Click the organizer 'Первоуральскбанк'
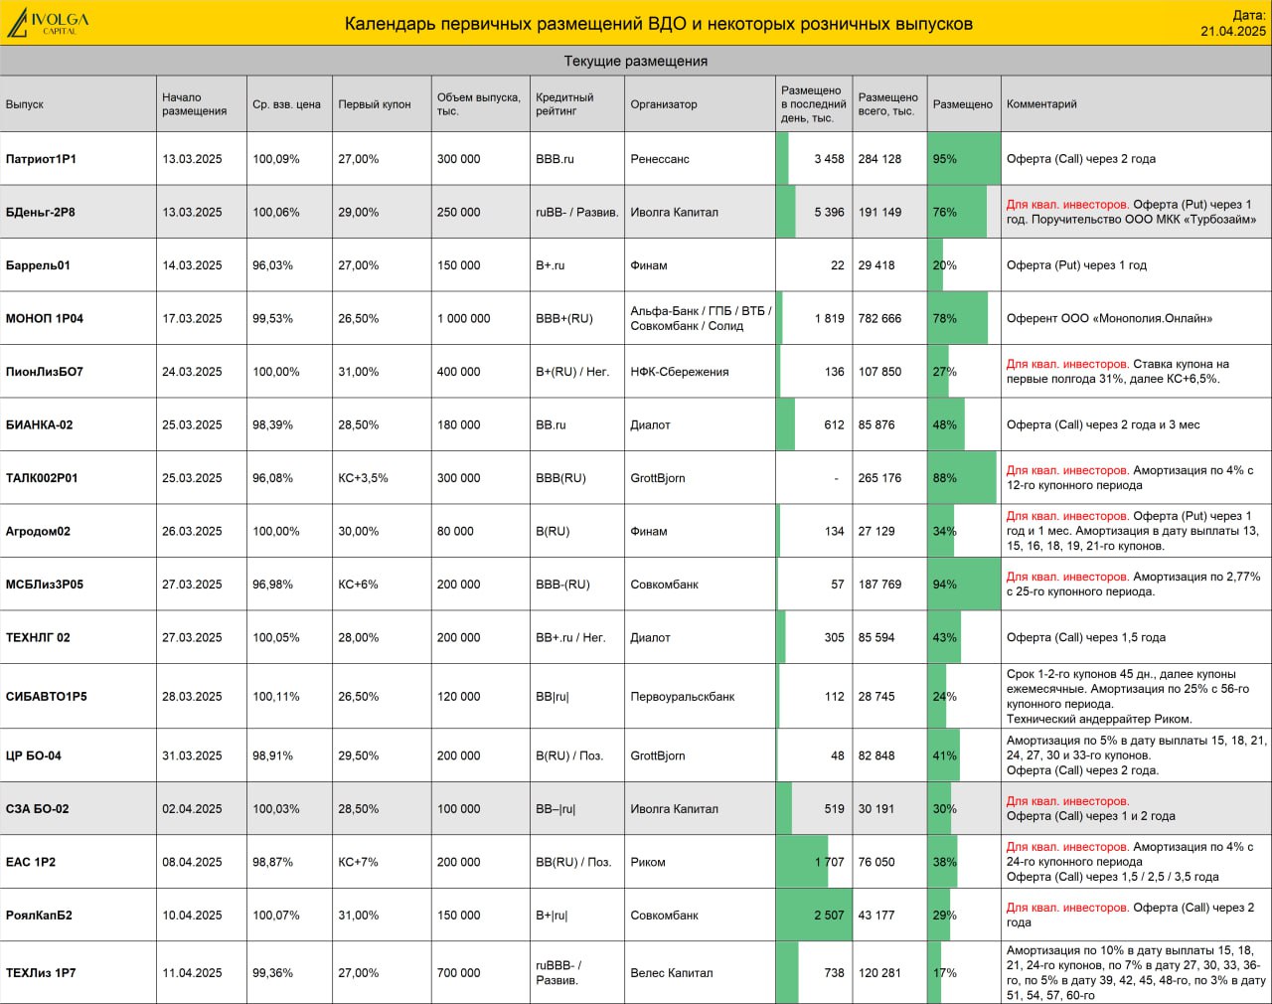 pos(683,697)
